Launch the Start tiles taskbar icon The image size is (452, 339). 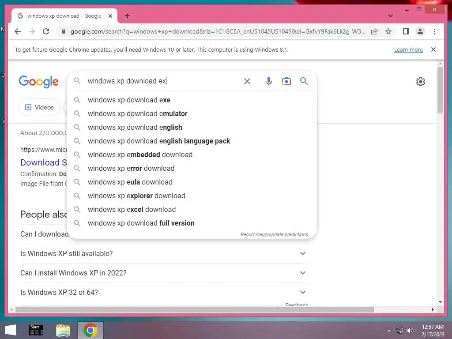click(x=36, y=330)
